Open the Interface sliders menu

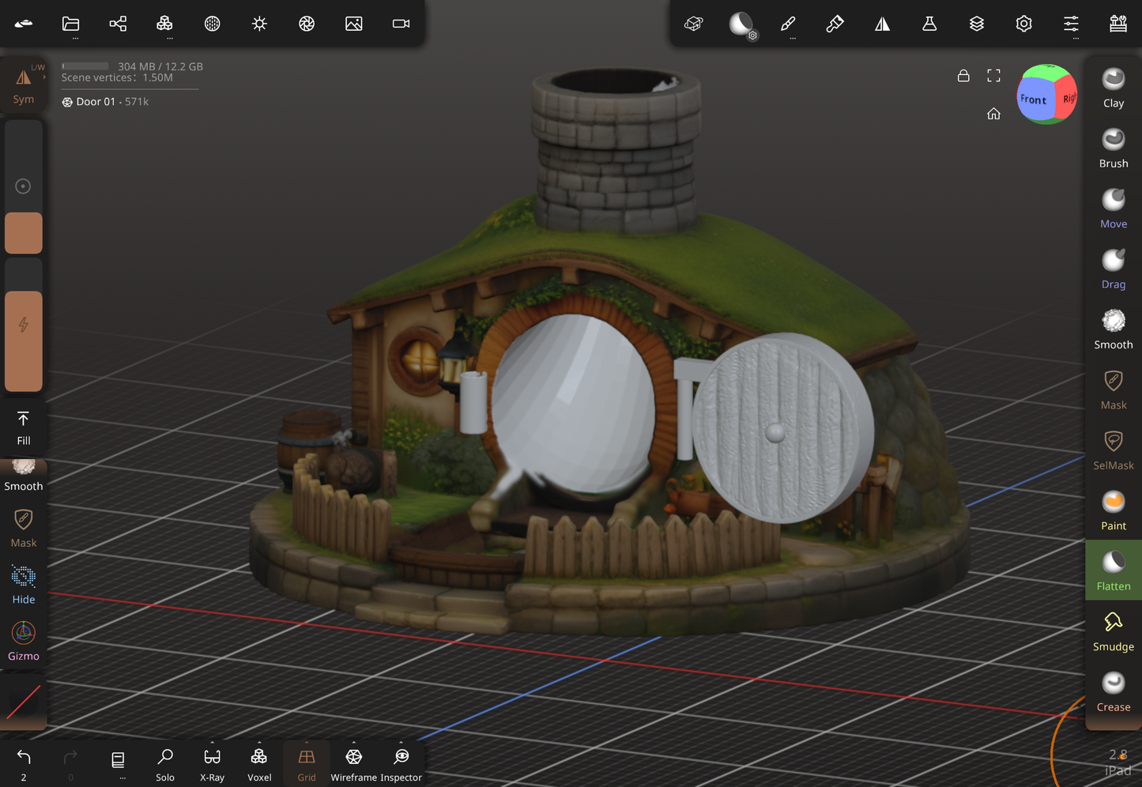[1071, 24]
